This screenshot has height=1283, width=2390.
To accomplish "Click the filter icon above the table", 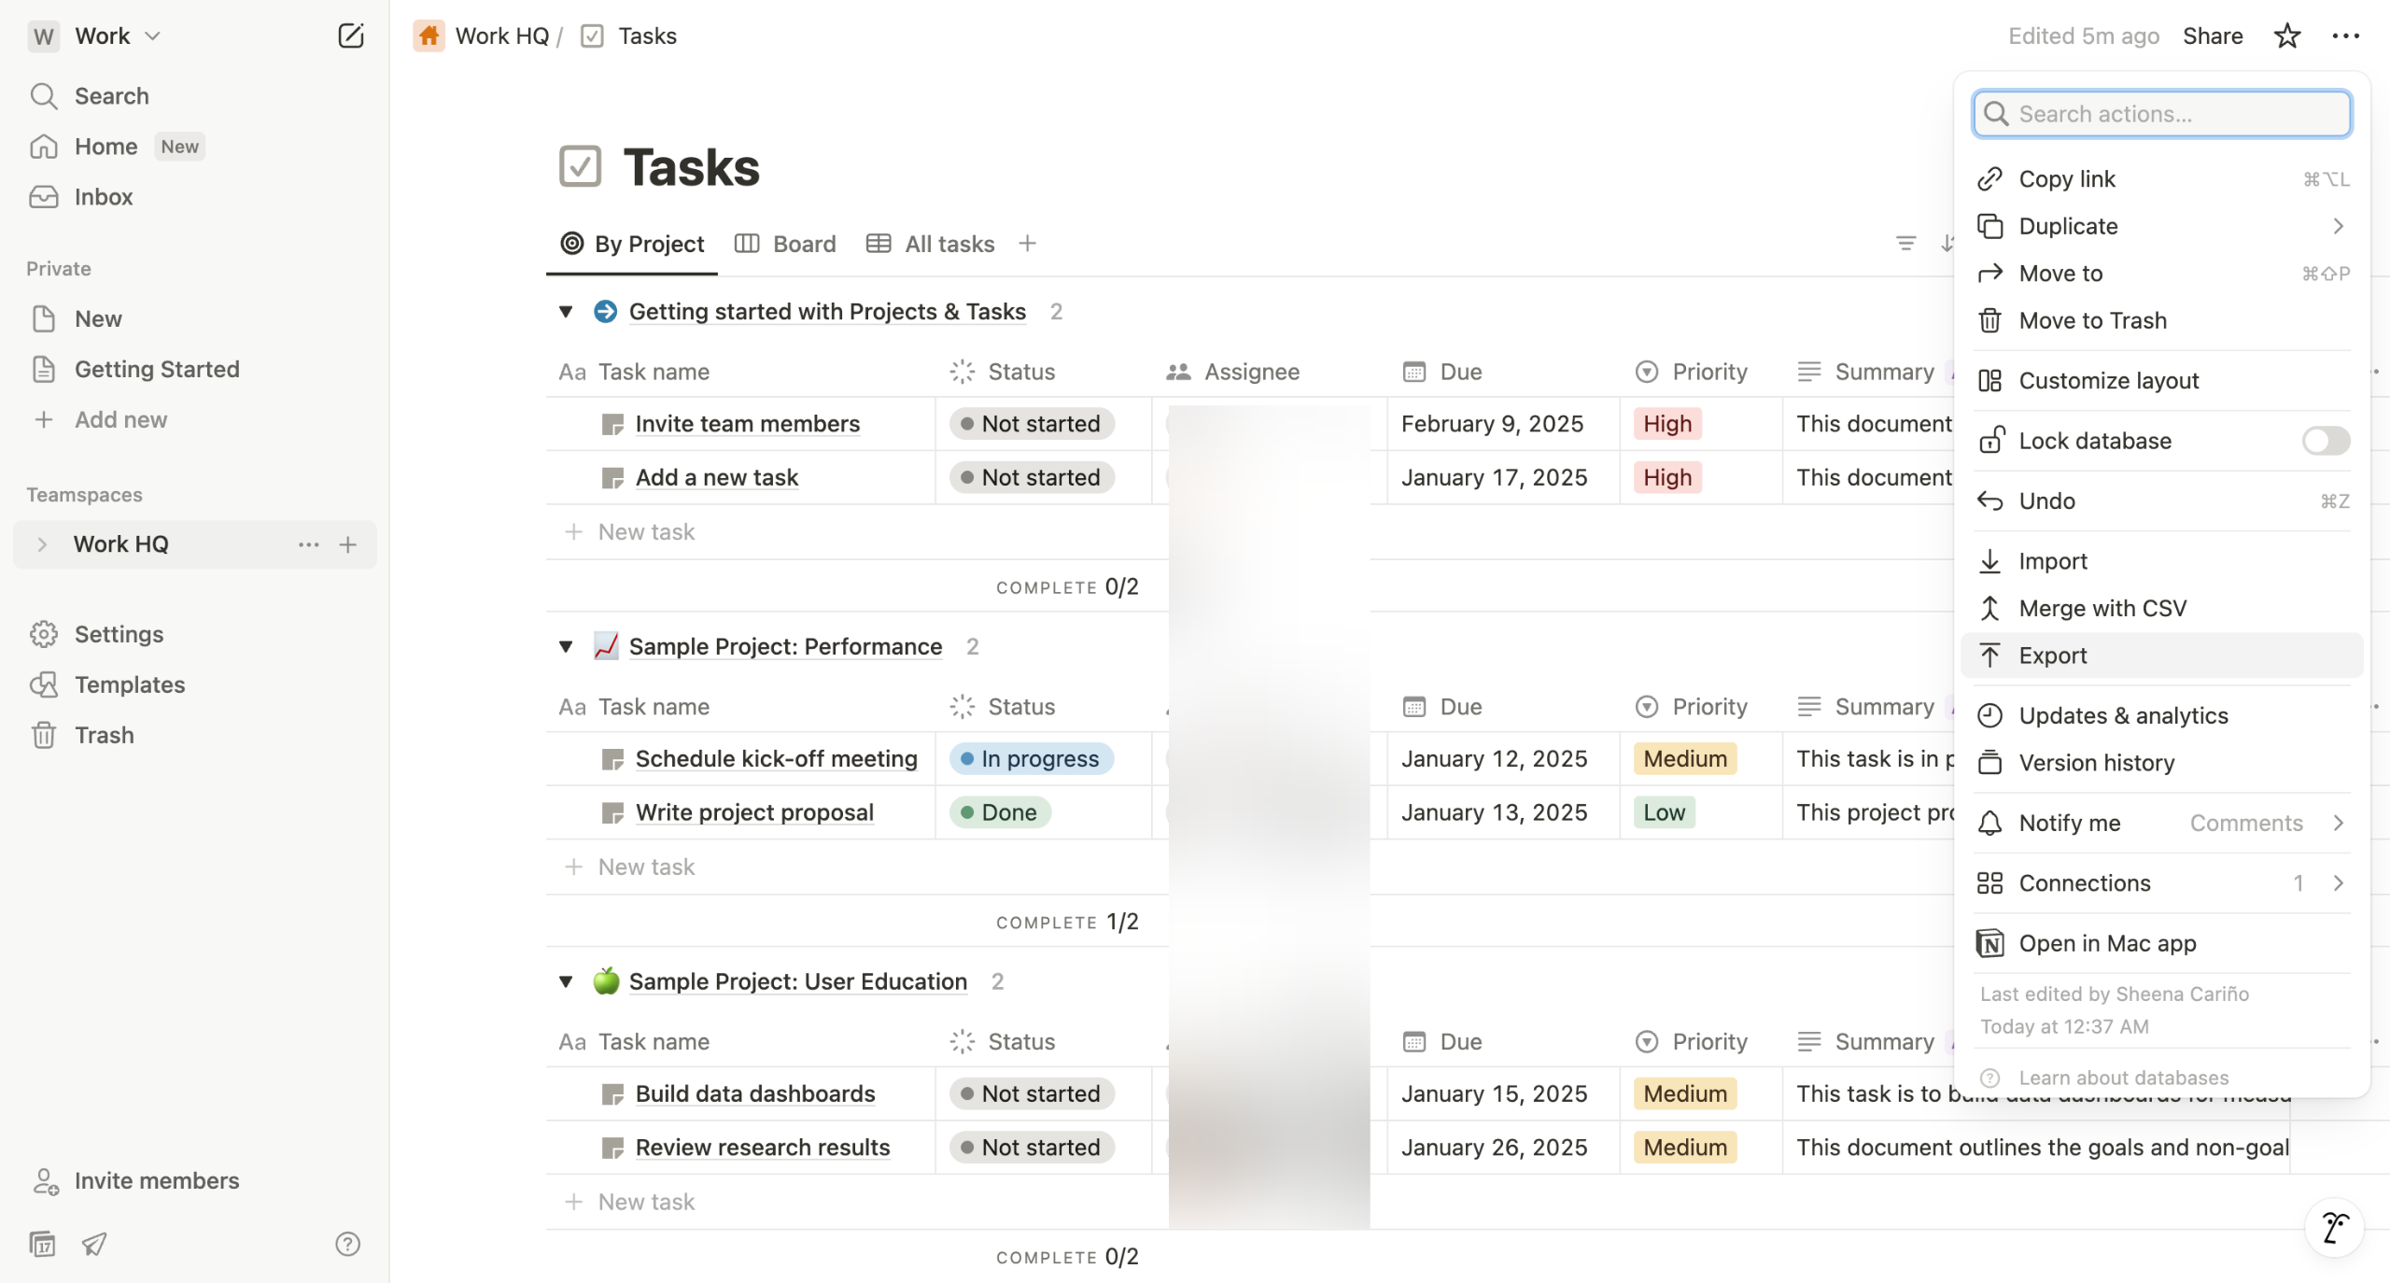I will [1905, 244].
